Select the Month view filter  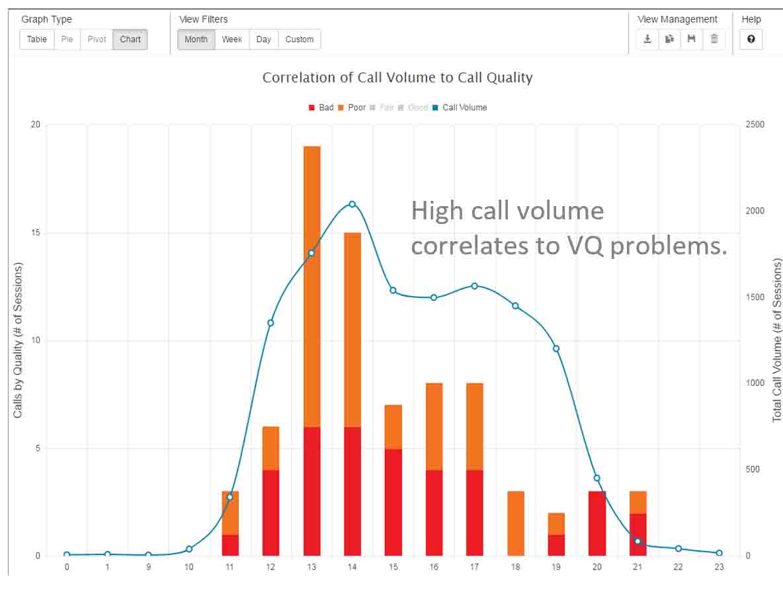tap(196, 39)
